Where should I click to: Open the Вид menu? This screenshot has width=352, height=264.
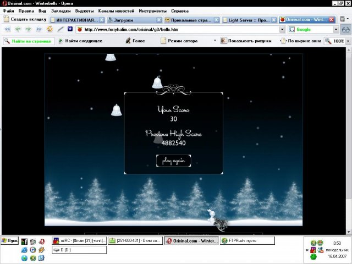tap(42, 11)
